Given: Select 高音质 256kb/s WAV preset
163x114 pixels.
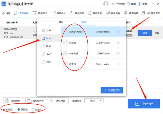Looking at the screenshot, I should coord(93,43).
